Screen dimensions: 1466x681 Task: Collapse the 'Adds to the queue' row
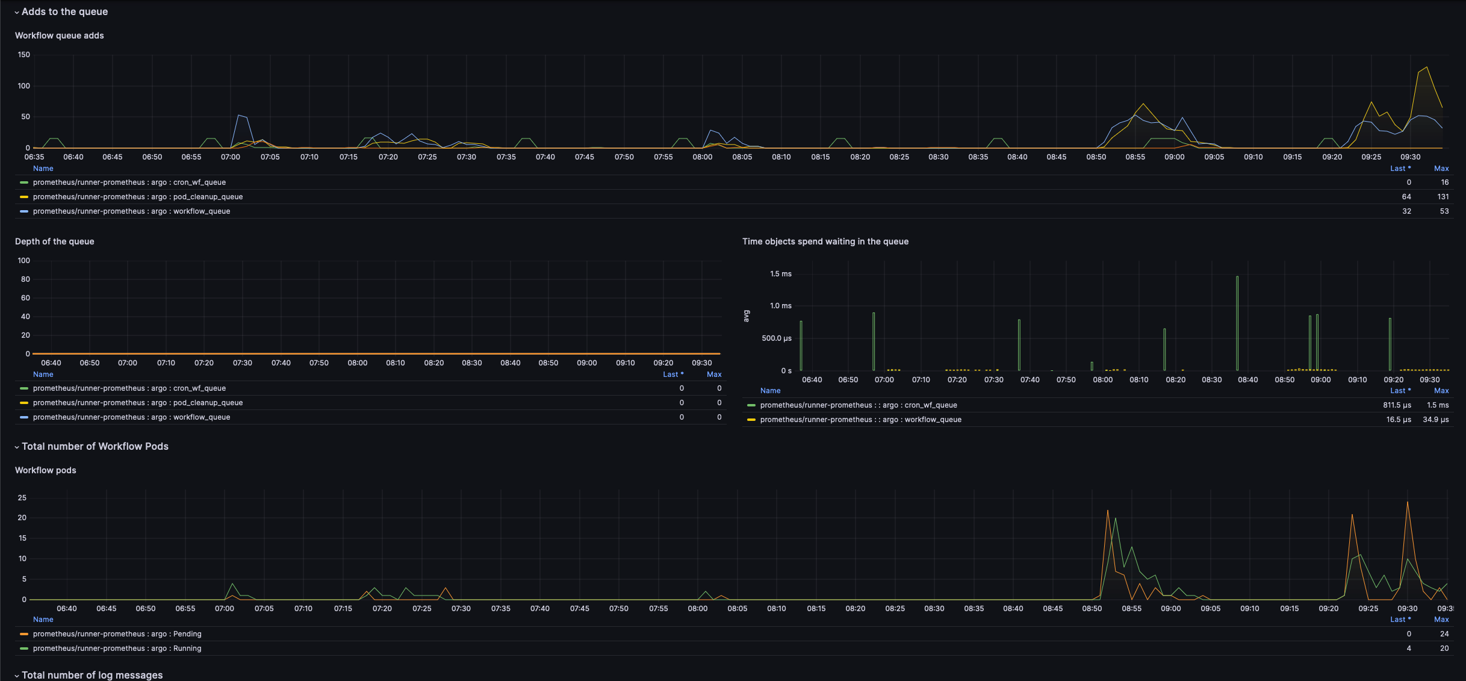point(64,11)
